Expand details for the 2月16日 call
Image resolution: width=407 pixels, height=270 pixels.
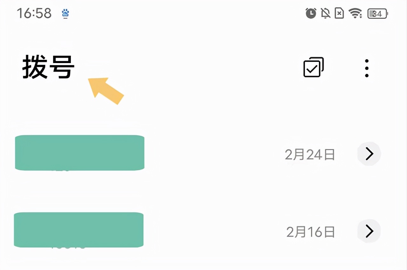[369, 231]
